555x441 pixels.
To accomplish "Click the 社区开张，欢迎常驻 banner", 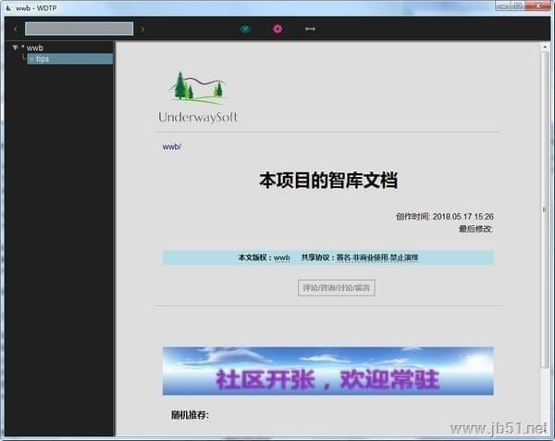I will click(x=327, y=372).
